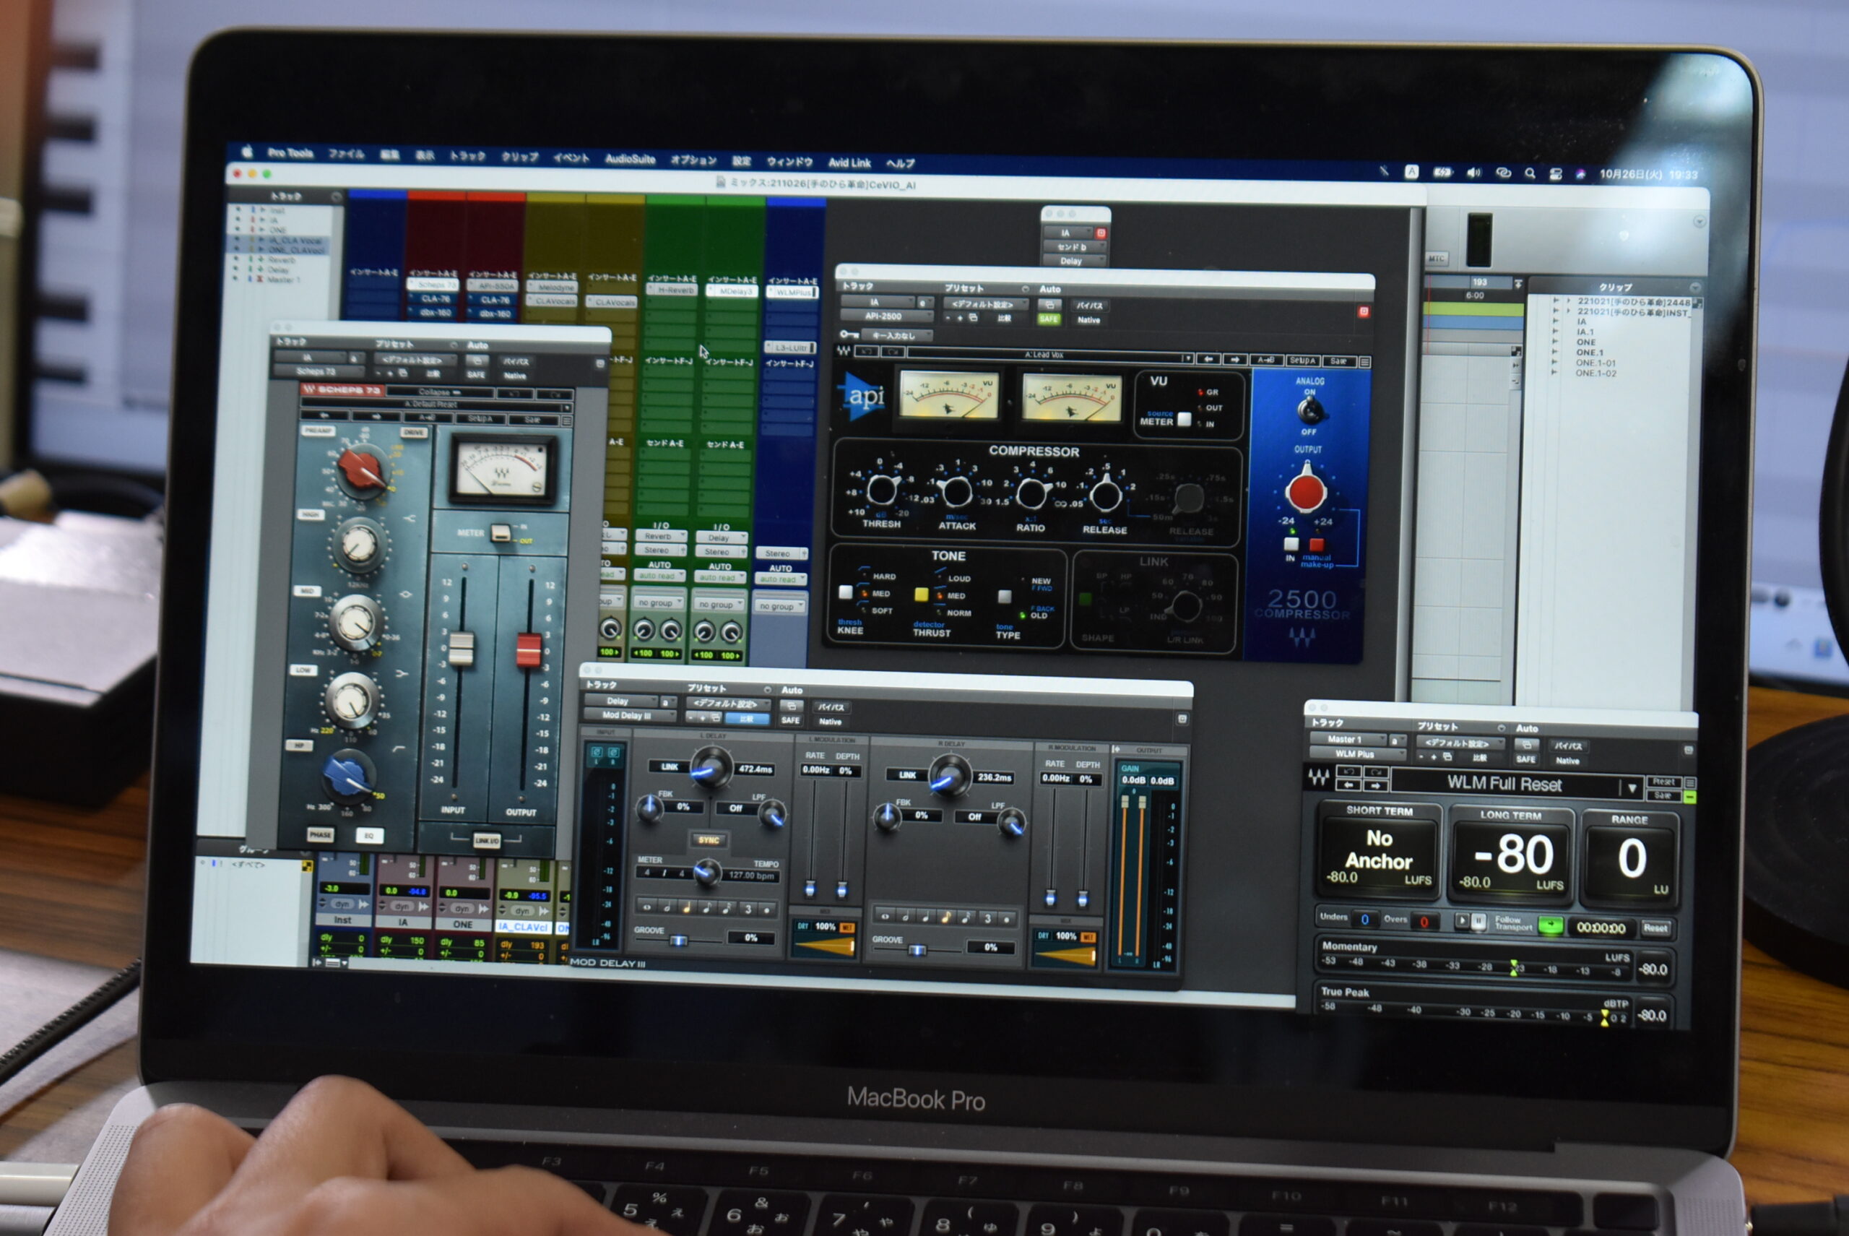
Task: Click the pause button in WLM Plus meter
Action: click(1478, 921)
